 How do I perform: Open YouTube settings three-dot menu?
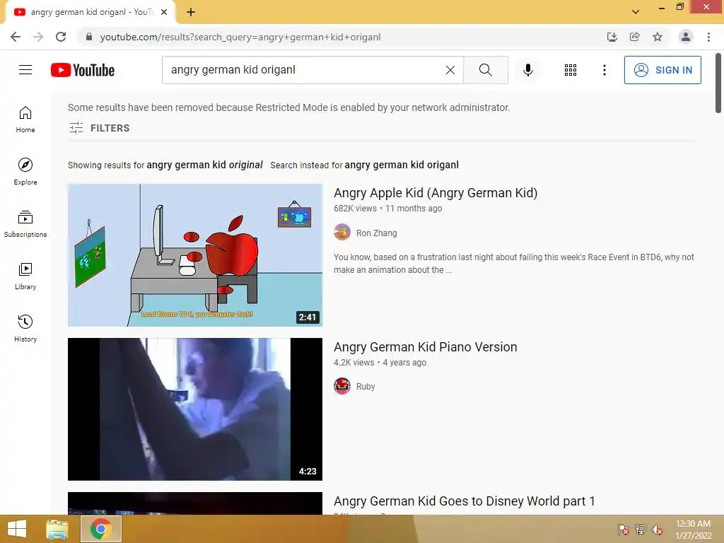(604, 70)
